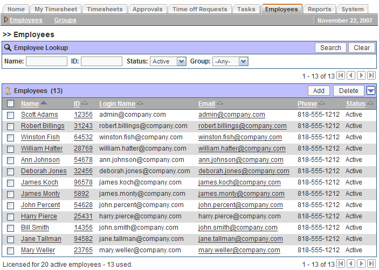
Task: Open the Group dropdown filter
Action: tap(230, 61)
